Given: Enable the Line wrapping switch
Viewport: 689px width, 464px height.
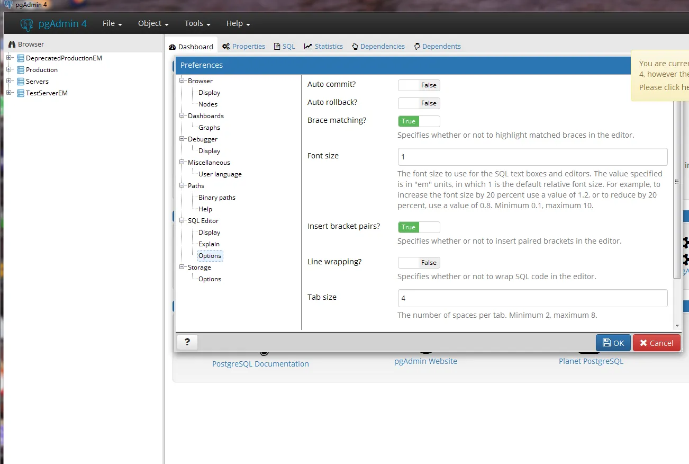Looking at the screenshot, I should click(x=419, y=263).
